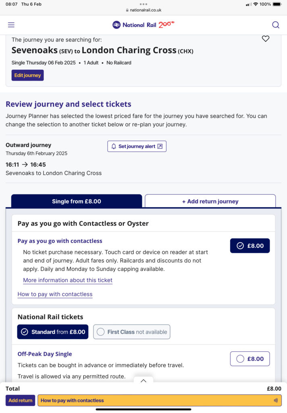
Task: Click the National Rail logo
Action: click(x=143, y=25)
